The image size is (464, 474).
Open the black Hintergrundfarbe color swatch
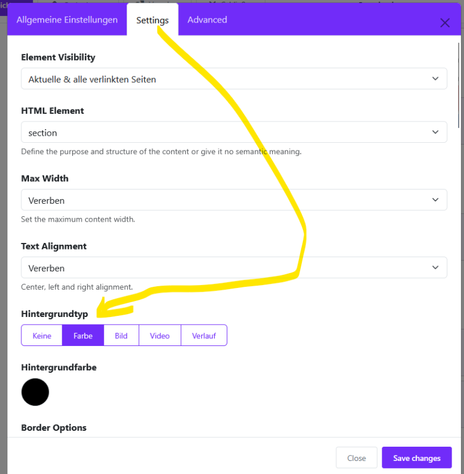coord(35,392)
